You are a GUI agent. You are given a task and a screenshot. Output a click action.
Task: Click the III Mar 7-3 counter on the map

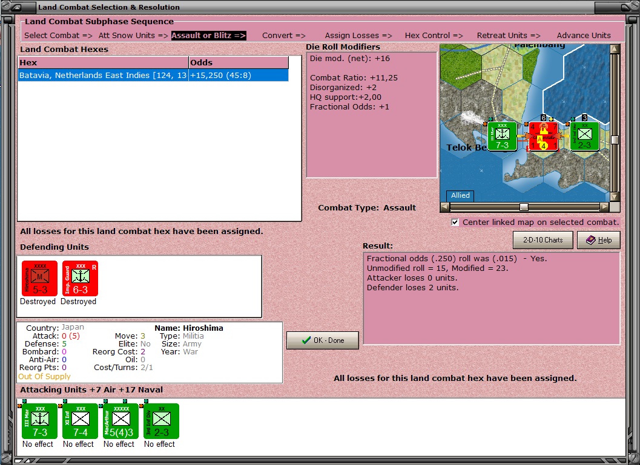502,137
